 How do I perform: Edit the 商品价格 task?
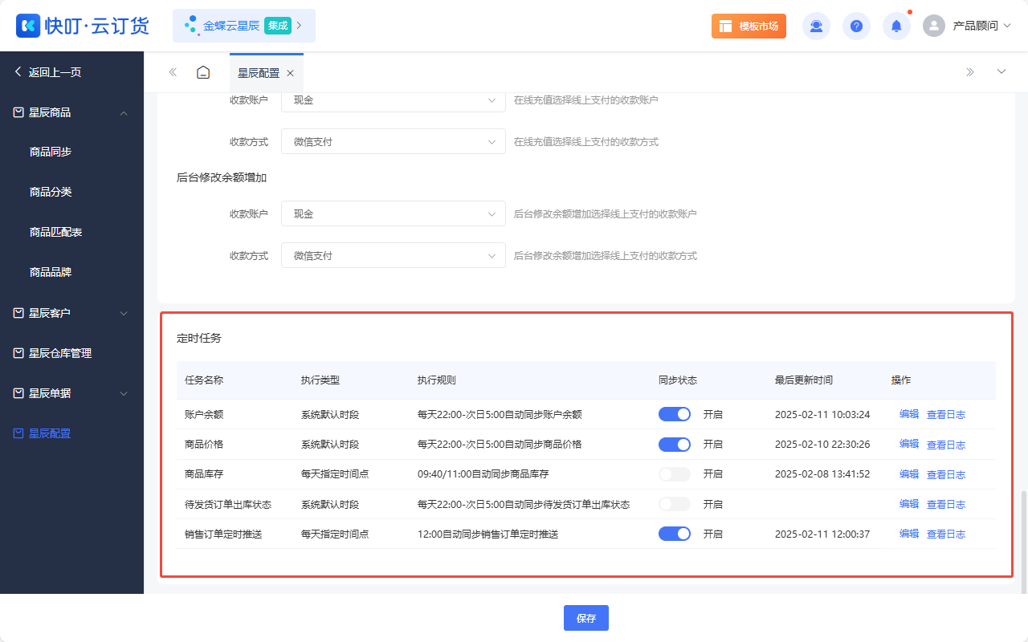click(909, 444)
